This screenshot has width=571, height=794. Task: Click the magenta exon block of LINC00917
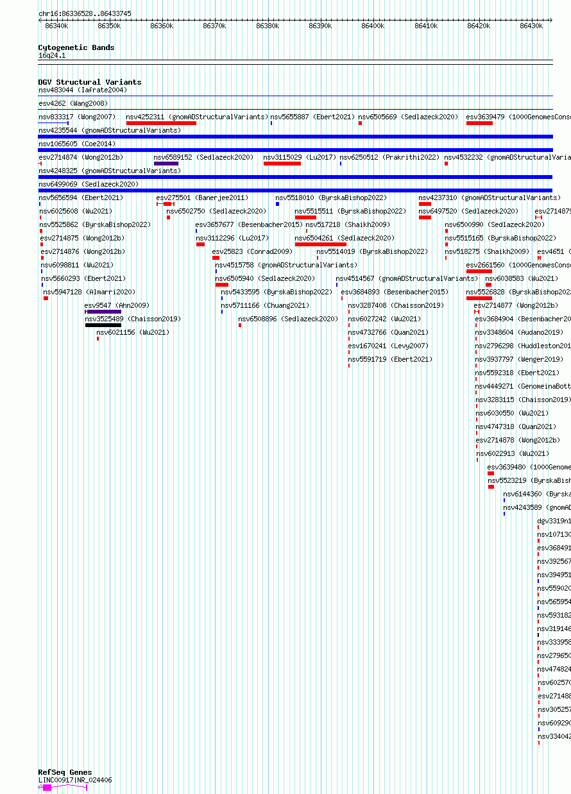coord(47,788)
